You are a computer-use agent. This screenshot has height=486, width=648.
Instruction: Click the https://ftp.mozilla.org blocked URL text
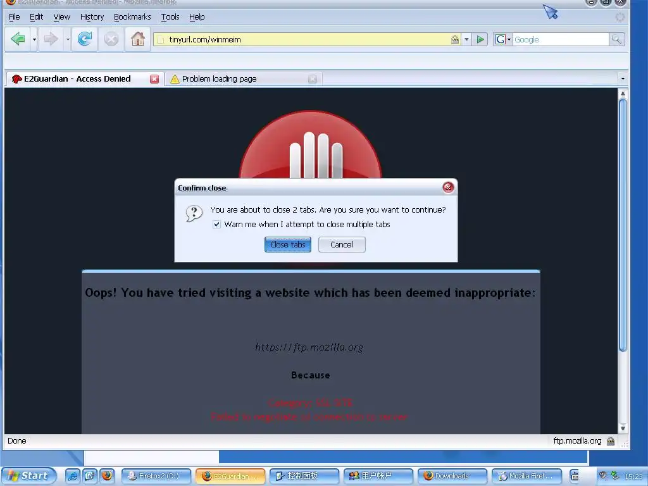(x=309, y=347)
